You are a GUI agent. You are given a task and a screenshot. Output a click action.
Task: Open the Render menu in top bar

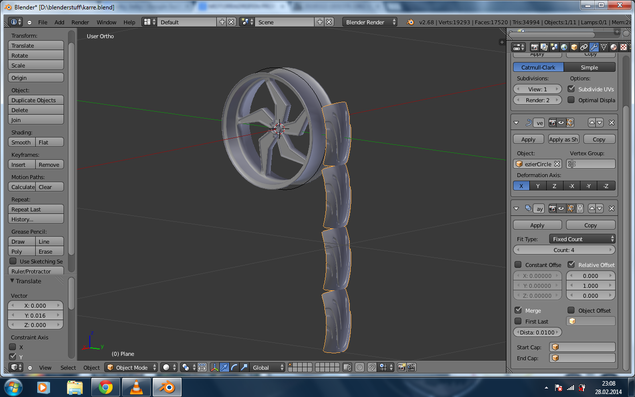tap(80, 22)
